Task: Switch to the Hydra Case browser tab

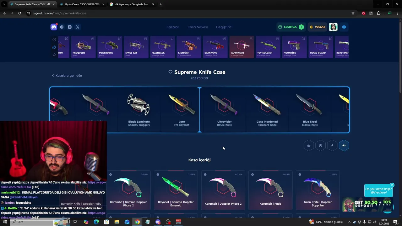Action: tap(82, 4)
